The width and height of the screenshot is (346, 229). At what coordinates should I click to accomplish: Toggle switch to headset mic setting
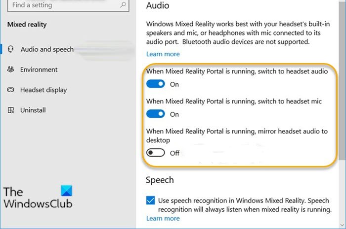pyautogui.click(x=156, y=114)
